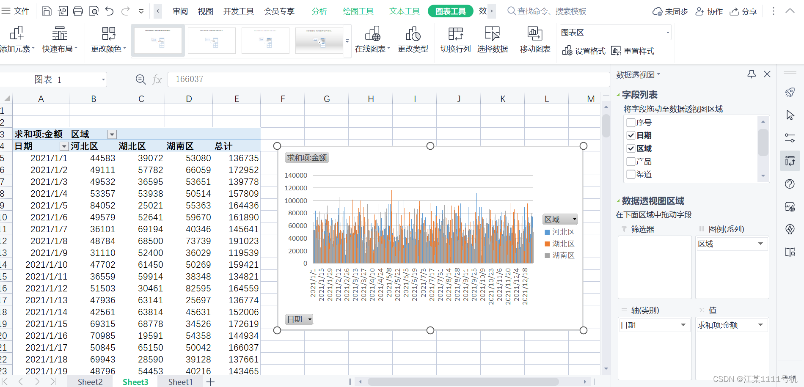
Task: Expand the 求和项:金额 item in 值 area
Action: point(760,325)
